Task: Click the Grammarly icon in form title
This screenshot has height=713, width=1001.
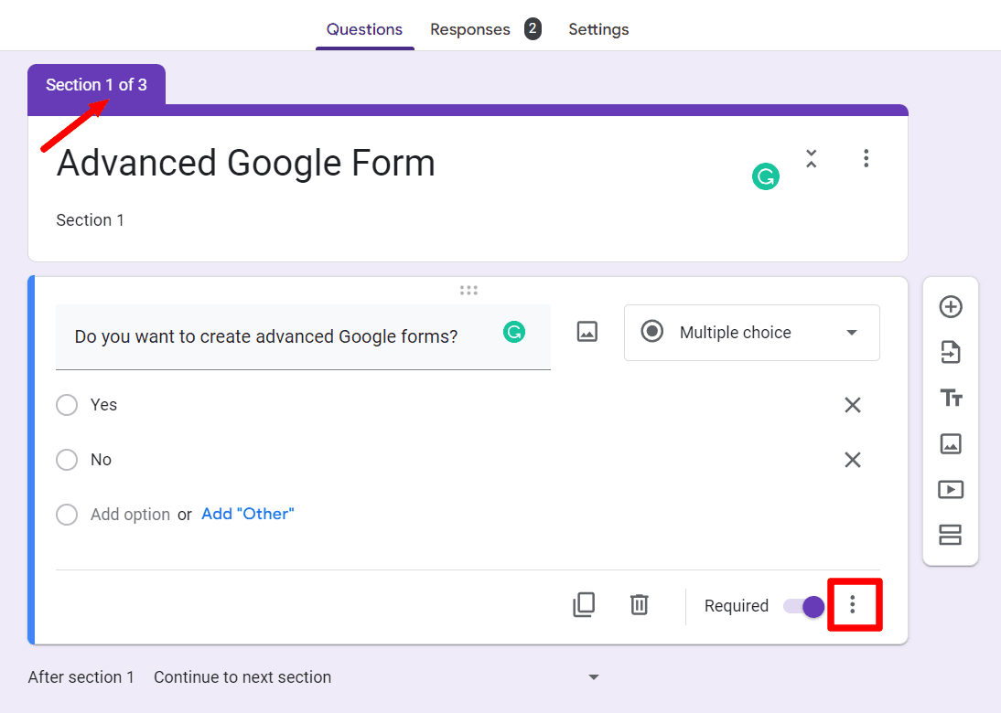Action: 766,176
